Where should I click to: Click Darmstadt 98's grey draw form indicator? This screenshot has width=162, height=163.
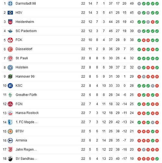pos(139,4)
